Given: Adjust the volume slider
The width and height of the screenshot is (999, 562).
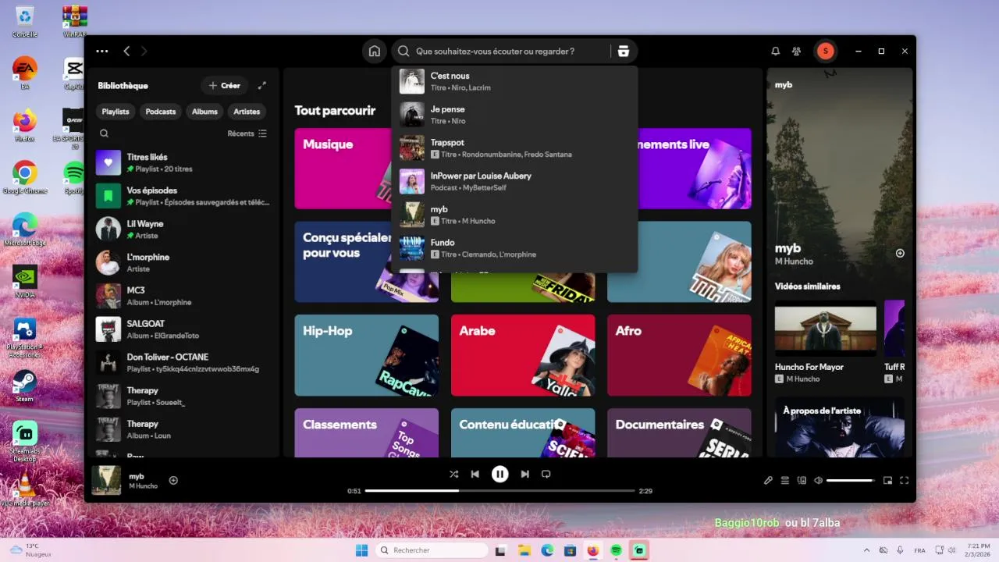Looking at the screenshot, I should pyautogui.click(x=851, y=480).
